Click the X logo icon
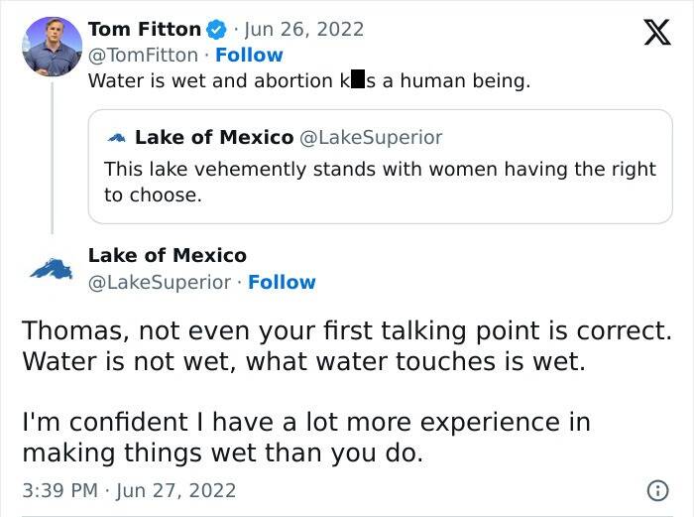Viewport: 694px width, 517px height. pos(650,37)
